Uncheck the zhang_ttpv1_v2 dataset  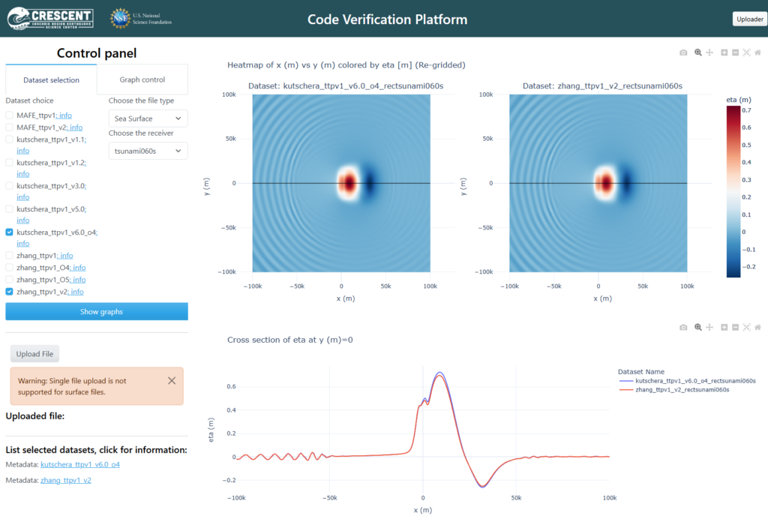9,292
